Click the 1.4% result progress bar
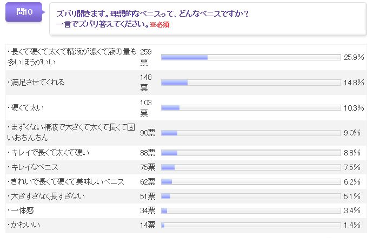The image size is (373, 238). pos(251,225)
